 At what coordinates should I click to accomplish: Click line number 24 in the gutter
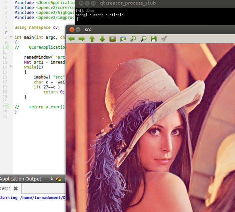click(5, 117)
